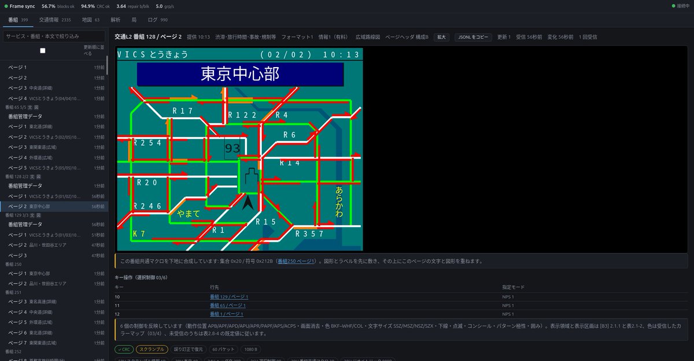Switch to the 番組 tab
The height and width of the screenshot is (361, 694).
[18, 20]
